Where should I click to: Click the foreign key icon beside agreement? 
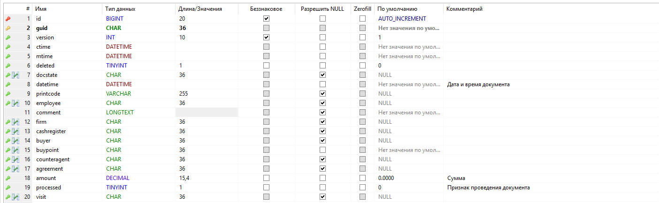tap(15, 169)
